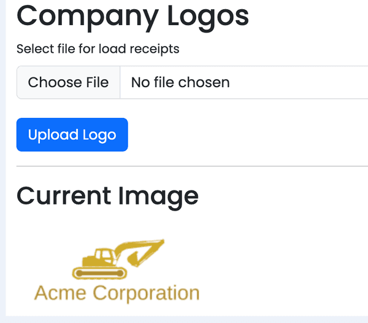
Task: Click the word 'Acme' in the logo
Action: [59, 293]
